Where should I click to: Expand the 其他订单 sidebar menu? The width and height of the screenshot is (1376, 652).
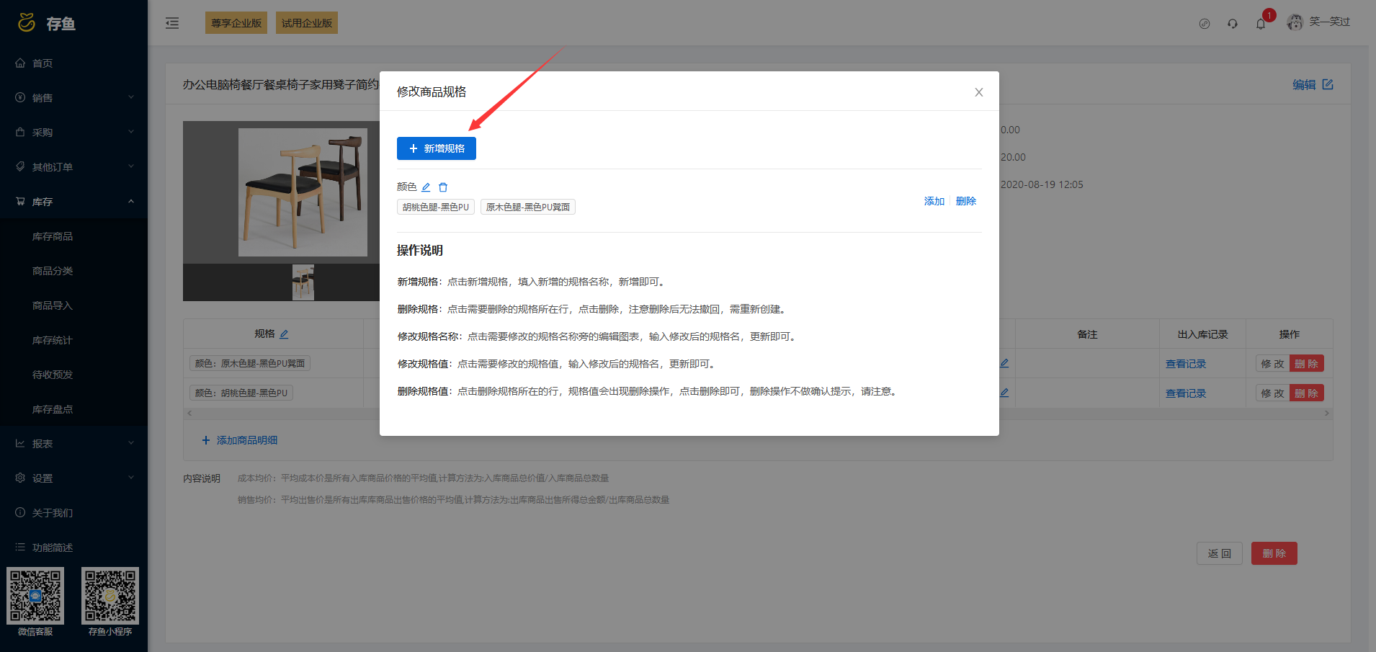73,167
